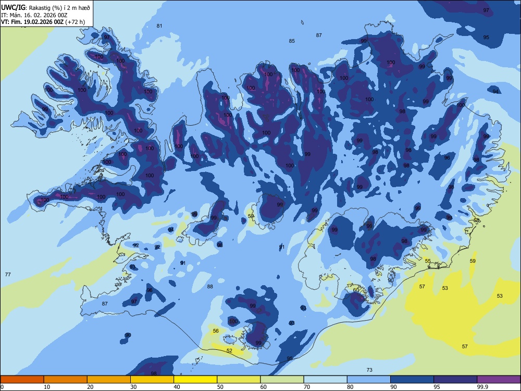Click the 0–10 dark orange legend swatch
Viewport: 521px width, 391px height.
click(22, 380)
